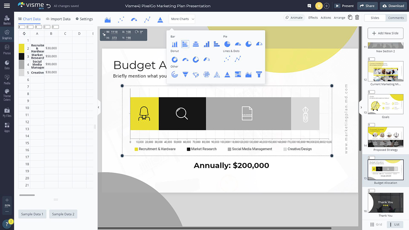Load Sample Data 1
Viewport: 409px width, 230px height.
point(32,214)
